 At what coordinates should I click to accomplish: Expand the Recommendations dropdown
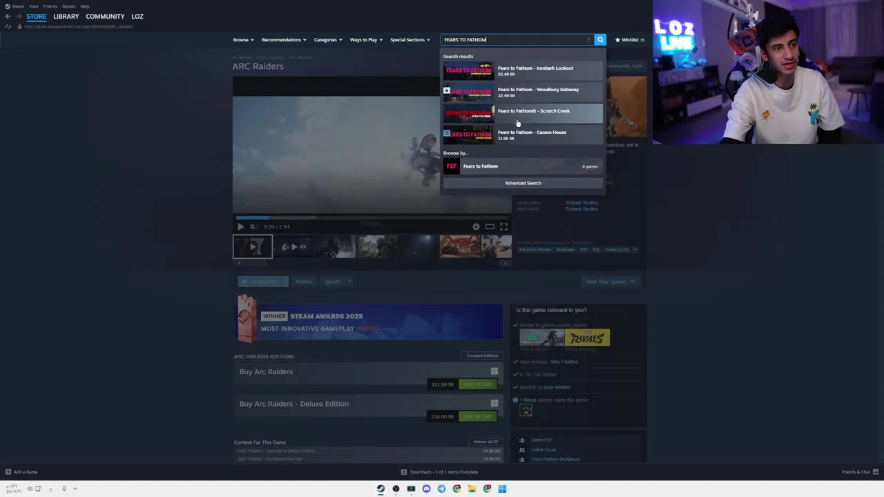coord(284,39)
